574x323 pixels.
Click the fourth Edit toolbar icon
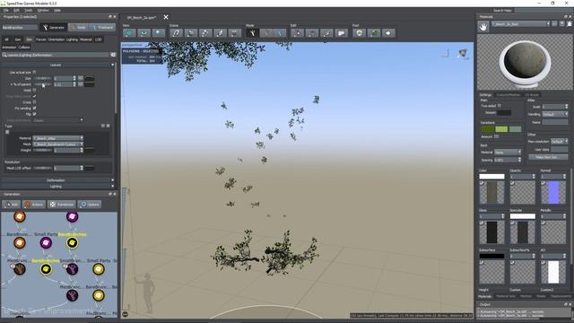[341, 33]
